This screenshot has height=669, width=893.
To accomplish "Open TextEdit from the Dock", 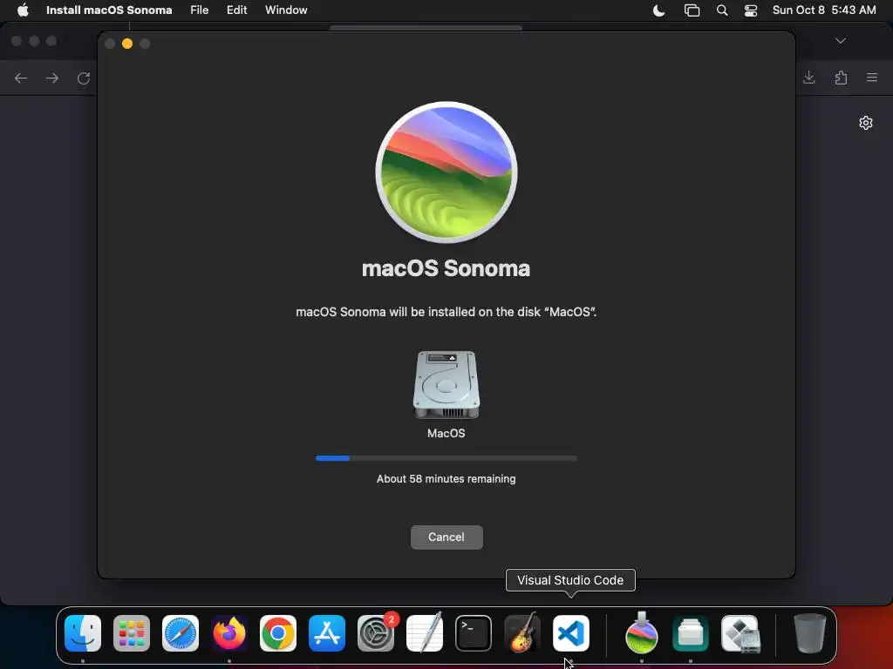I will click(x=425, y=632).
